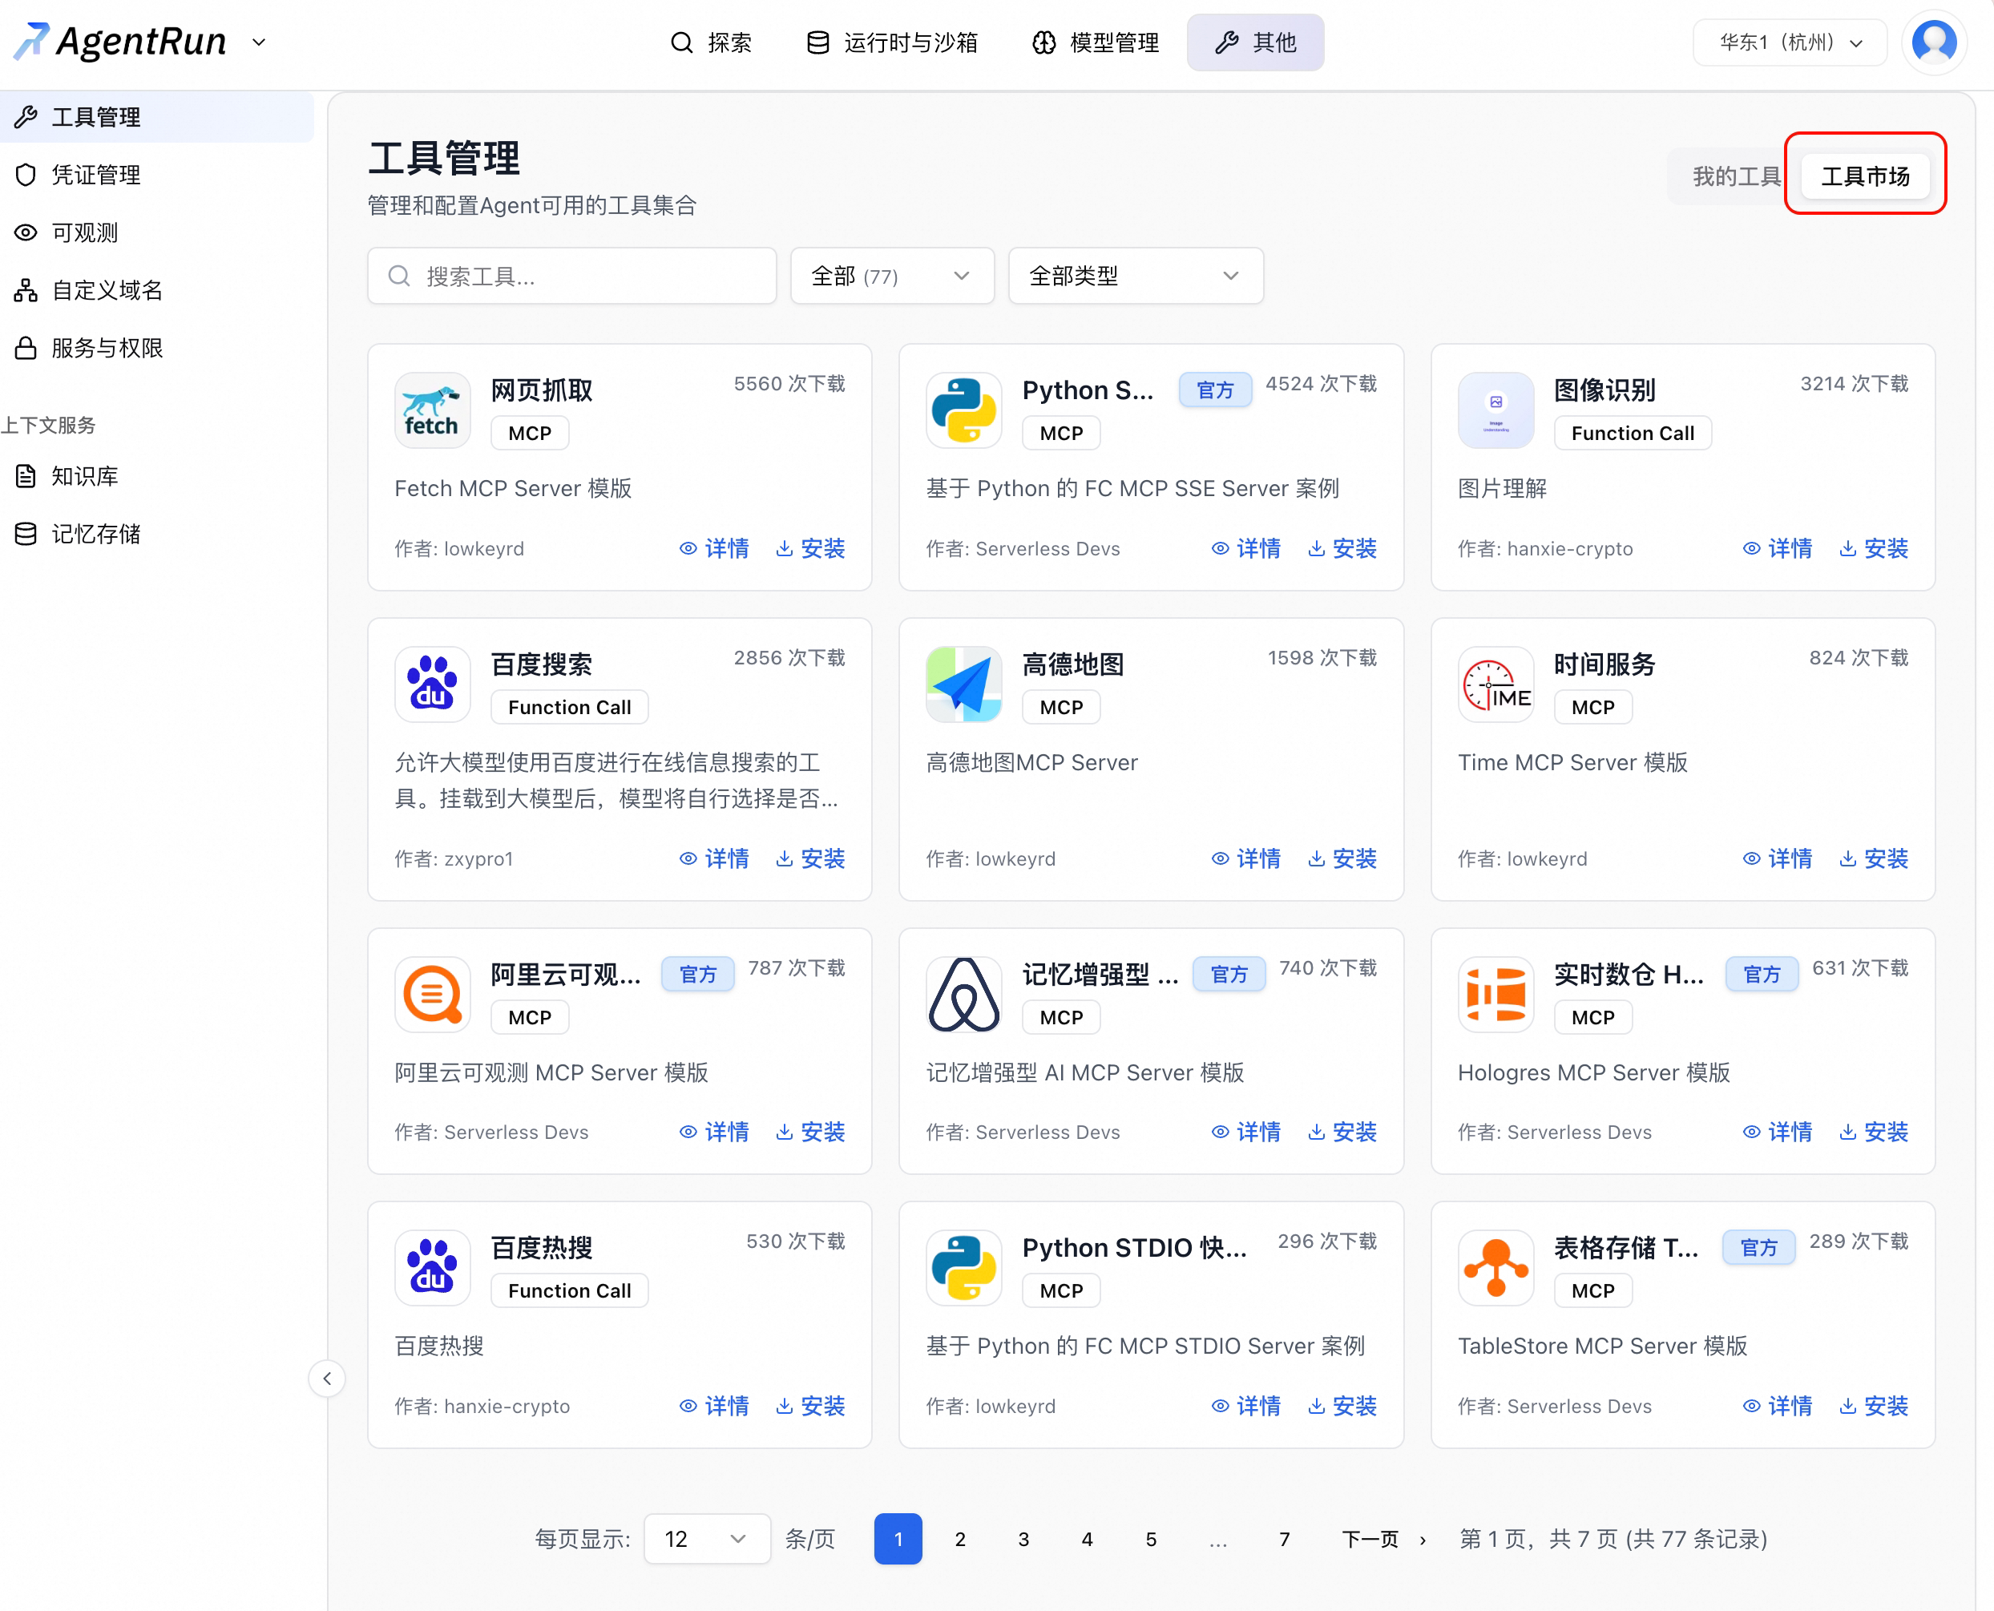Click the 网页抓取 fetch tool icon
Viewport: 1994px width, 1611px height.
[433, 410]
